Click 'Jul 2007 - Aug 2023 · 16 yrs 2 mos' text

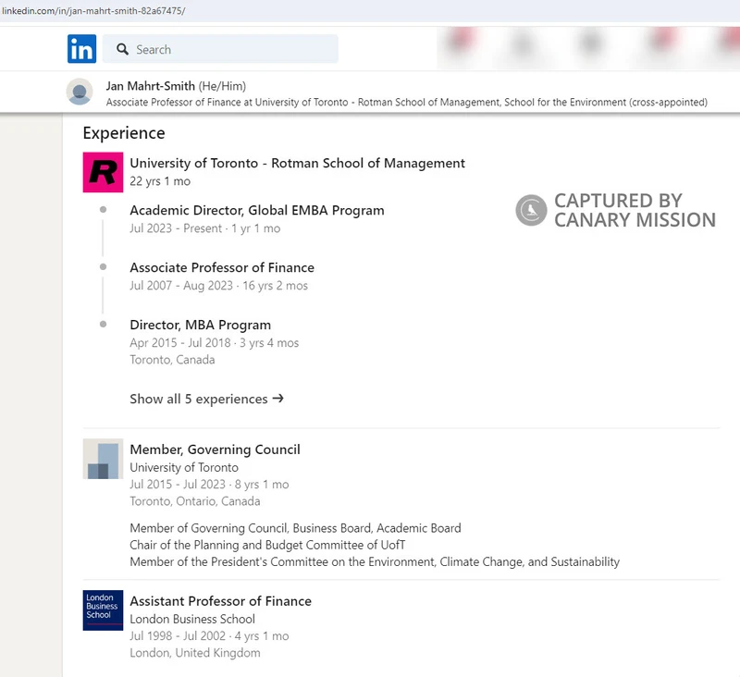point(218,286)
